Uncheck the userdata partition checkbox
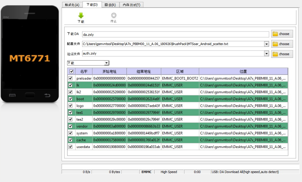 pyautogui.click(x=71, y=147)
